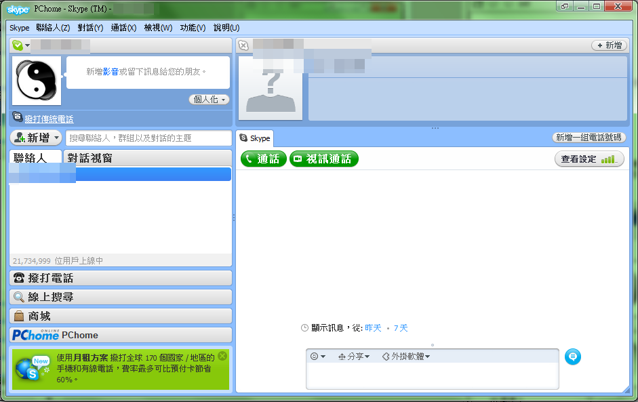The image size is (638, 402).
Task: Click the 撥打傳統電話 link
Action: click(49, 119)
